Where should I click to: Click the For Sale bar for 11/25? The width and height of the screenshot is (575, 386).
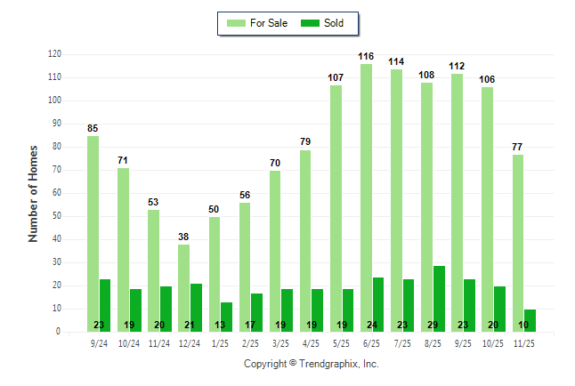[518, 243]
